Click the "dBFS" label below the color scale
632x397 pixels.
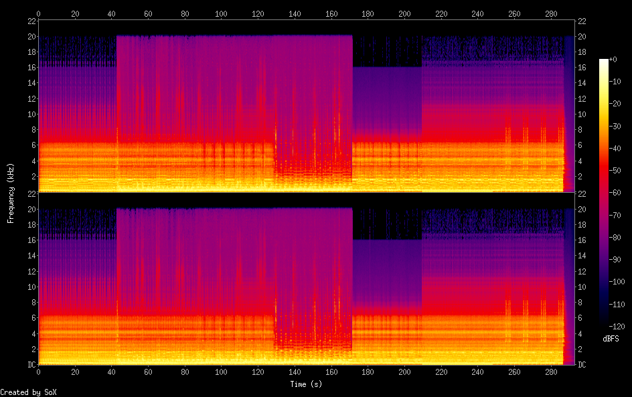coord(611,339)
